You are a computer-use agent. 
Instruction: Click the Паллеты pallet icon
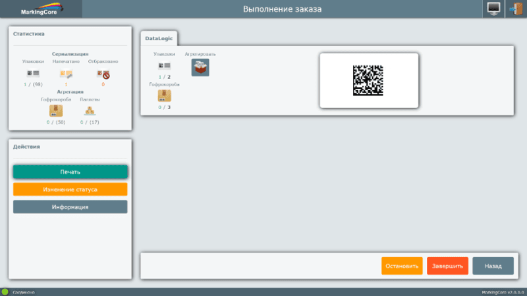click(x=90, y=111)
